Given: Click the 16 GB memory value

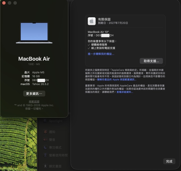Looking at the screenshot, I should pyautogui.click(x=36, y=76).
